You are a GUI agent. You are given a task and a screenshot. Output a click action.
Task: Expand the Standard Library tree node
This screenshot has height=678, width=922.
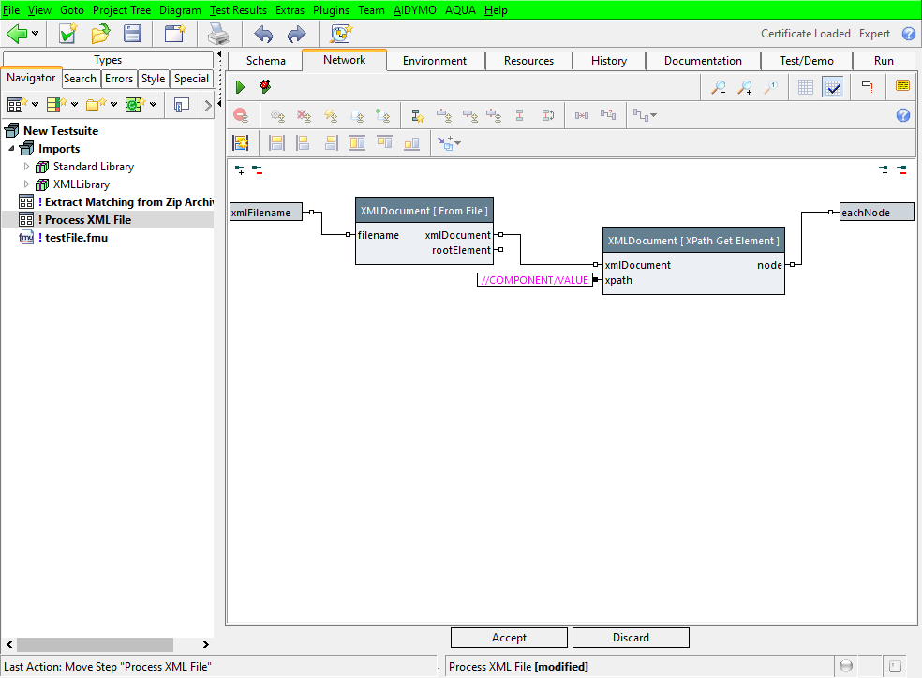(x=26, y=167)
